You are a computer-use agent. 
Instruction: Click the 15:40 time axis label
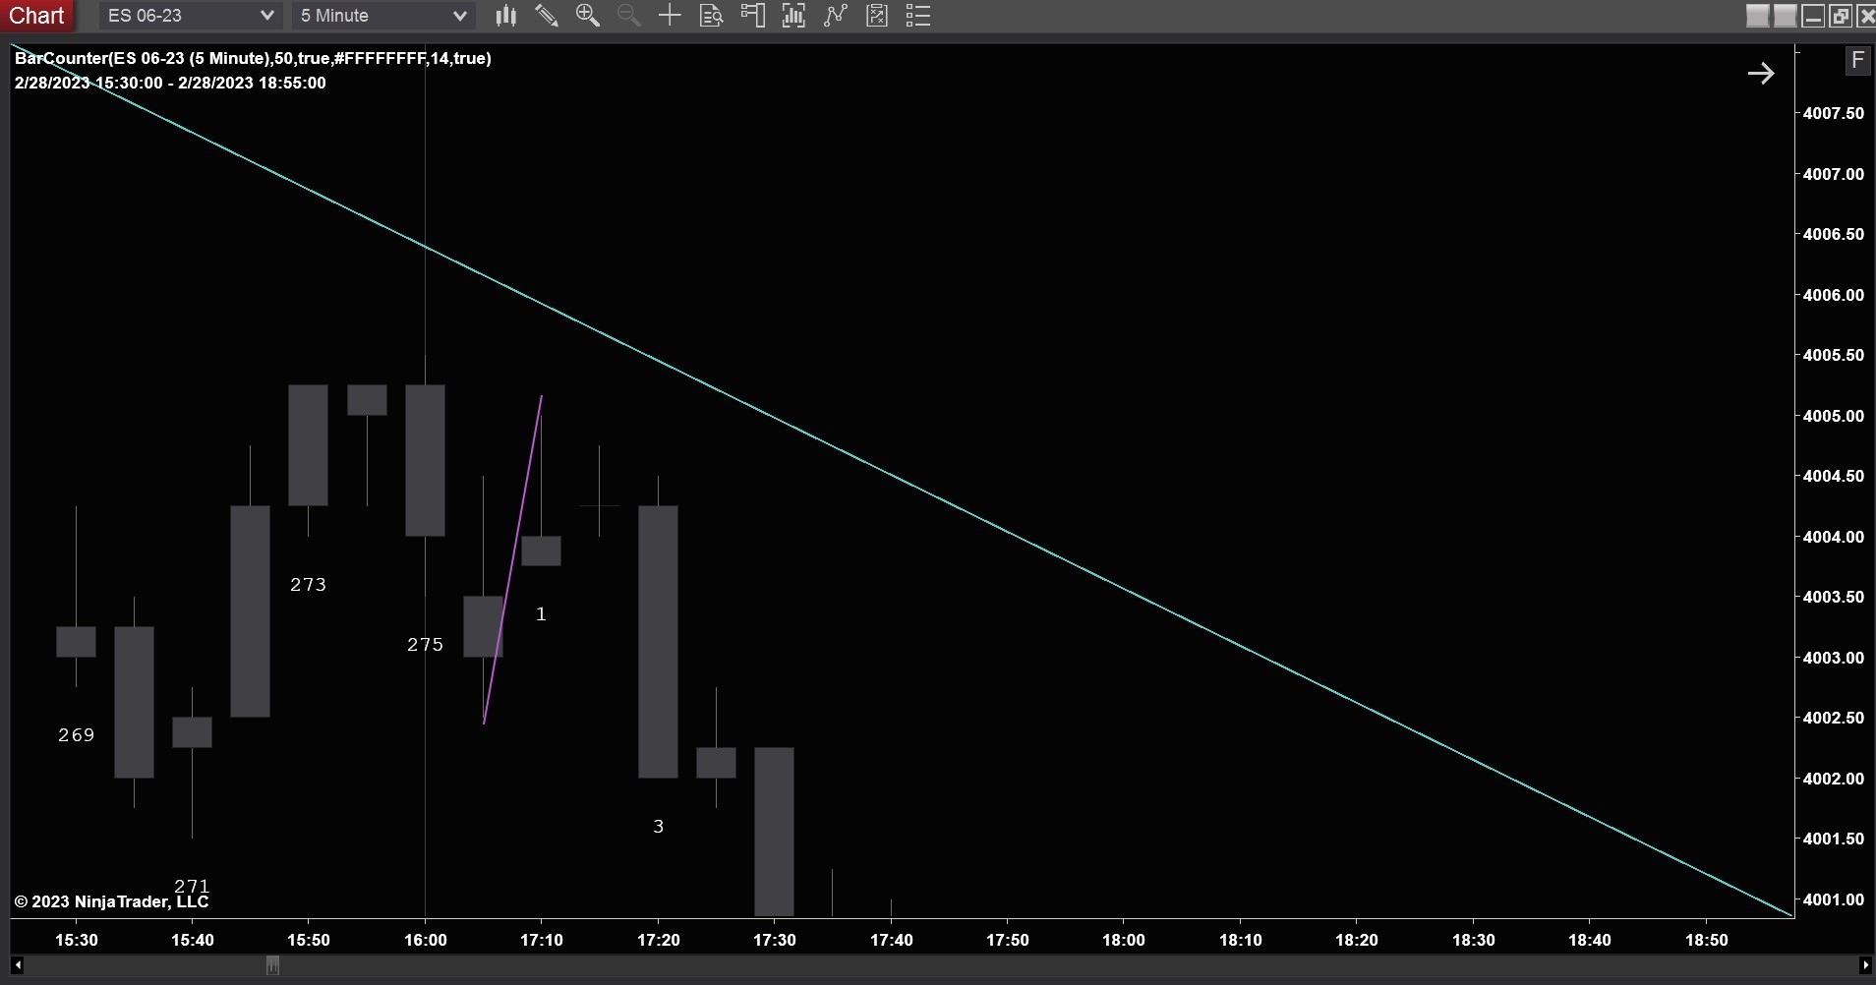coord(193,940)
